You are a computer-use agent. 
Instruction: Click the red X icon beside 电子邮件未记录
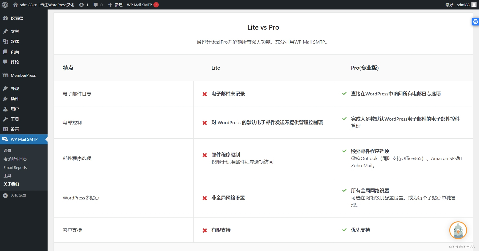[205, 94]
